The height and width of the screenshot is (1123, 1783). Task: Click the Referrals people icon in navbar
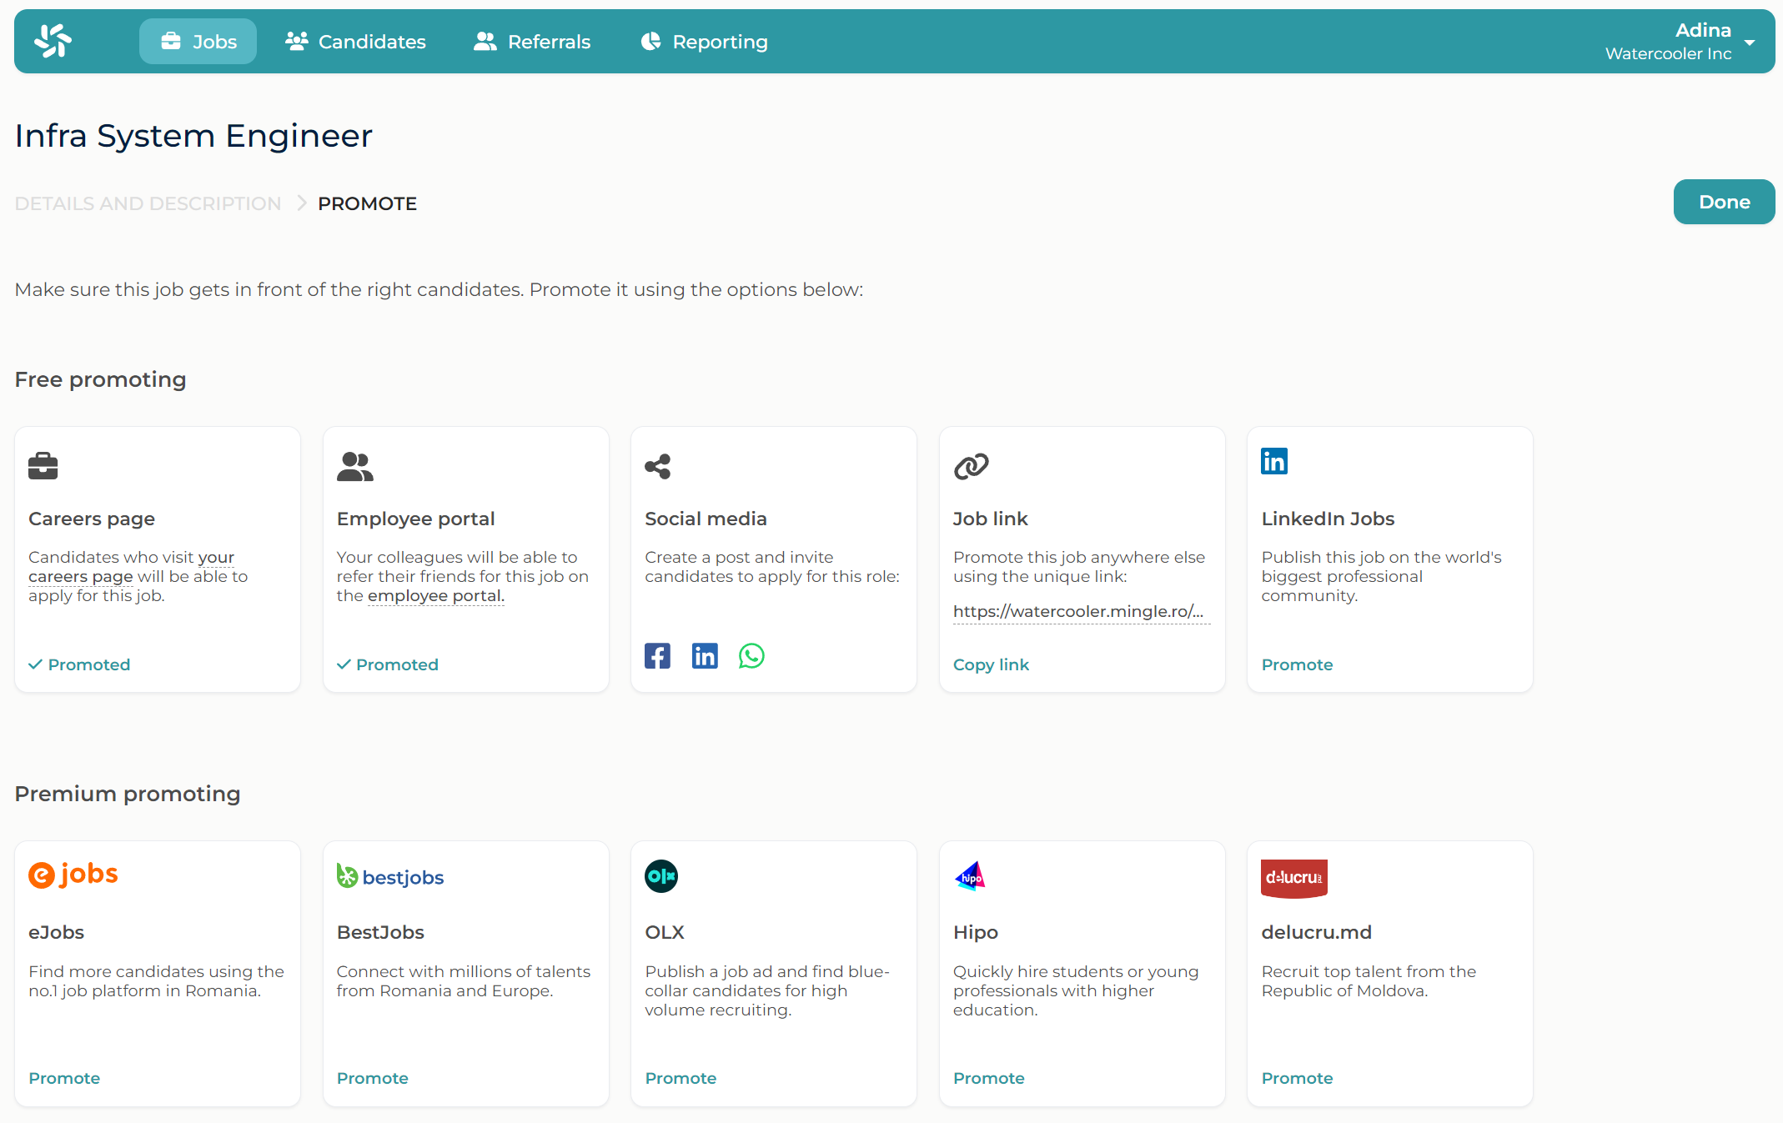coord(485,41)
